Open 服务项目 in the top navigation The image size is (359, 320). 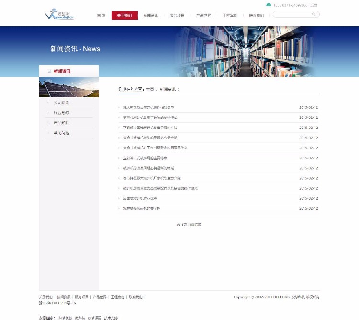point(177,16)
